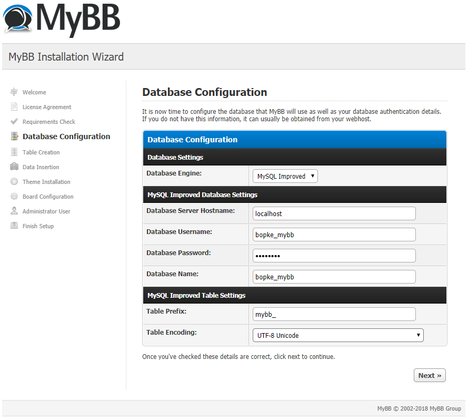Click the Database Configuration step icon
This screenshot has width=468, height=419.
coord(14,137)
